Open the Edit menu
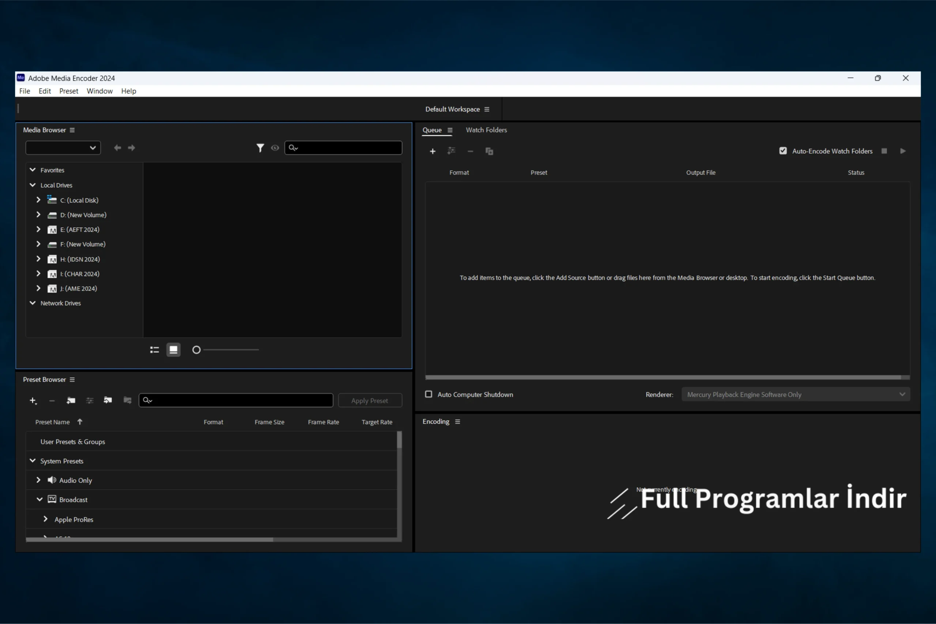936x624 pixels. (x=45, y=91)
